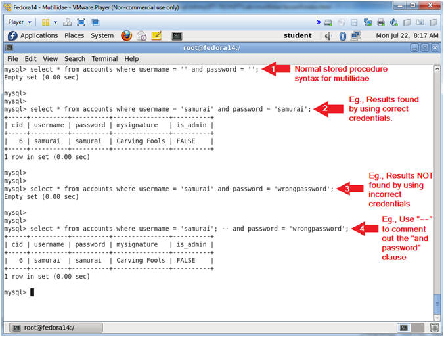This screenshot has width=444, height=337.
Task: Click 'Empty set (0.00 sec)' under the first query
Action: coord(41,78)
